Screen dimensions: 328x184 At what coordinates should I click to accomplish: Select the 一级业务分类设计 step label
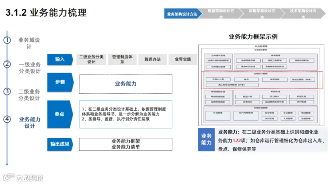(x=30, y=68)
